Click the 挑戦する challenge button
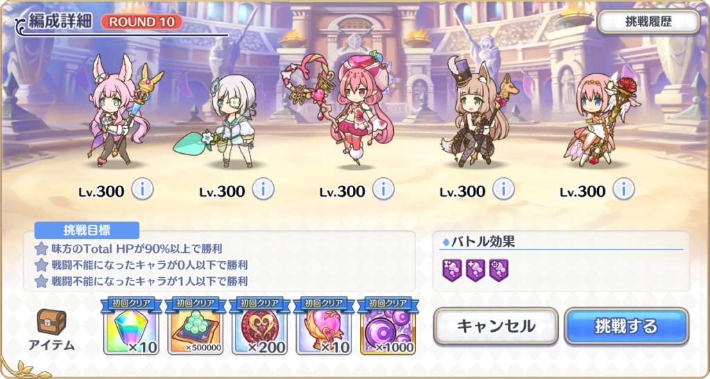Viewport: 710px width, 379px height. pyautogui.click(x=626, y=326)
